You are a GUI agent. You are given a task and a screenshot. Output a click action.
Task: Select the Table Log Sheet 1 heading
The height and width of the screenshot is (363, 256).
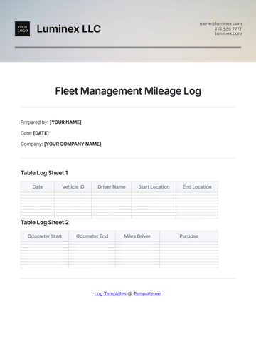(x=44, y=173)
